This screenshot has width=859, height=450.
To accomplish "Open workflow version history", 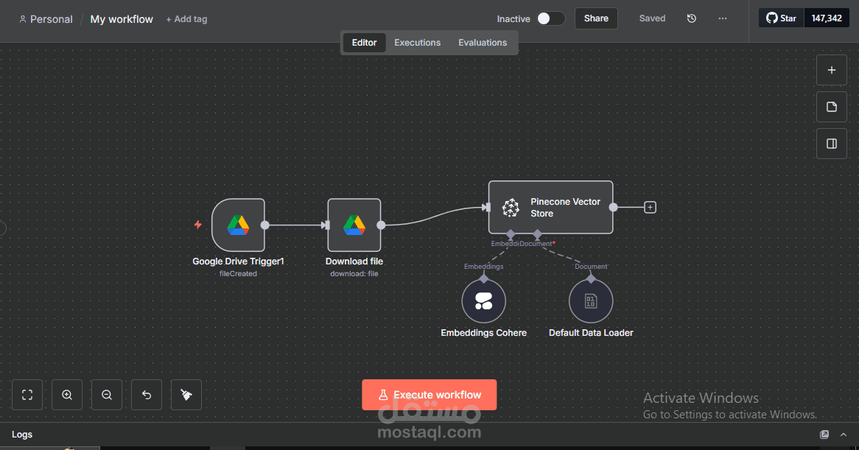I will pyautogui.click(x=691, y=18).
